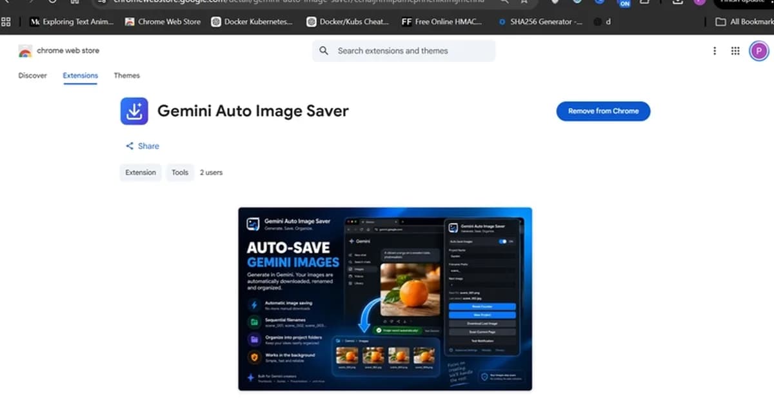Click the Gemini Auto Image Saver title
The height and width of the screenshot is (405, 774).
[253, 111]
